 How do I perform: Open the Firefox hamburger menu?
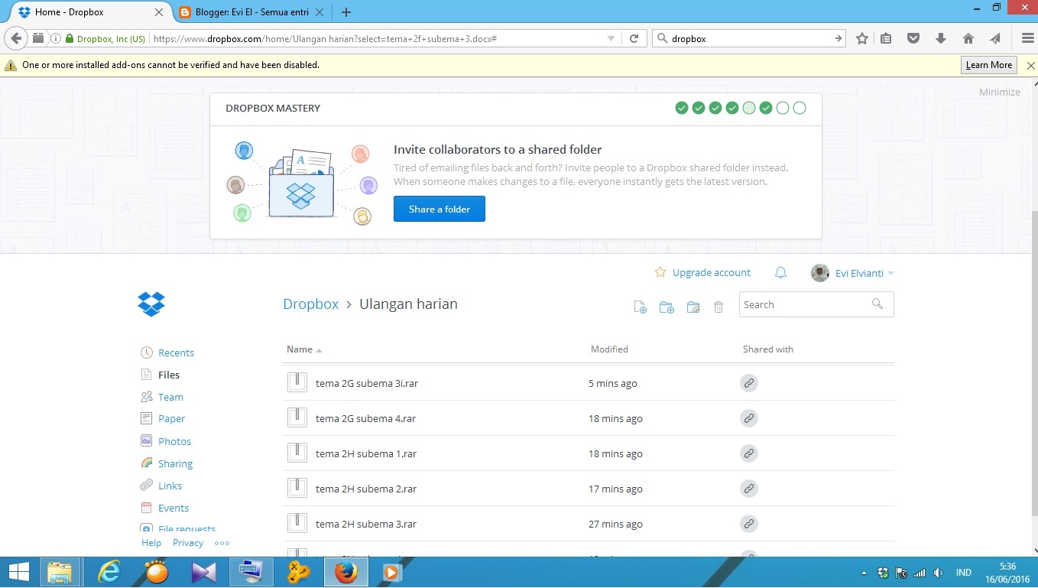click(x=1028, y=38)
